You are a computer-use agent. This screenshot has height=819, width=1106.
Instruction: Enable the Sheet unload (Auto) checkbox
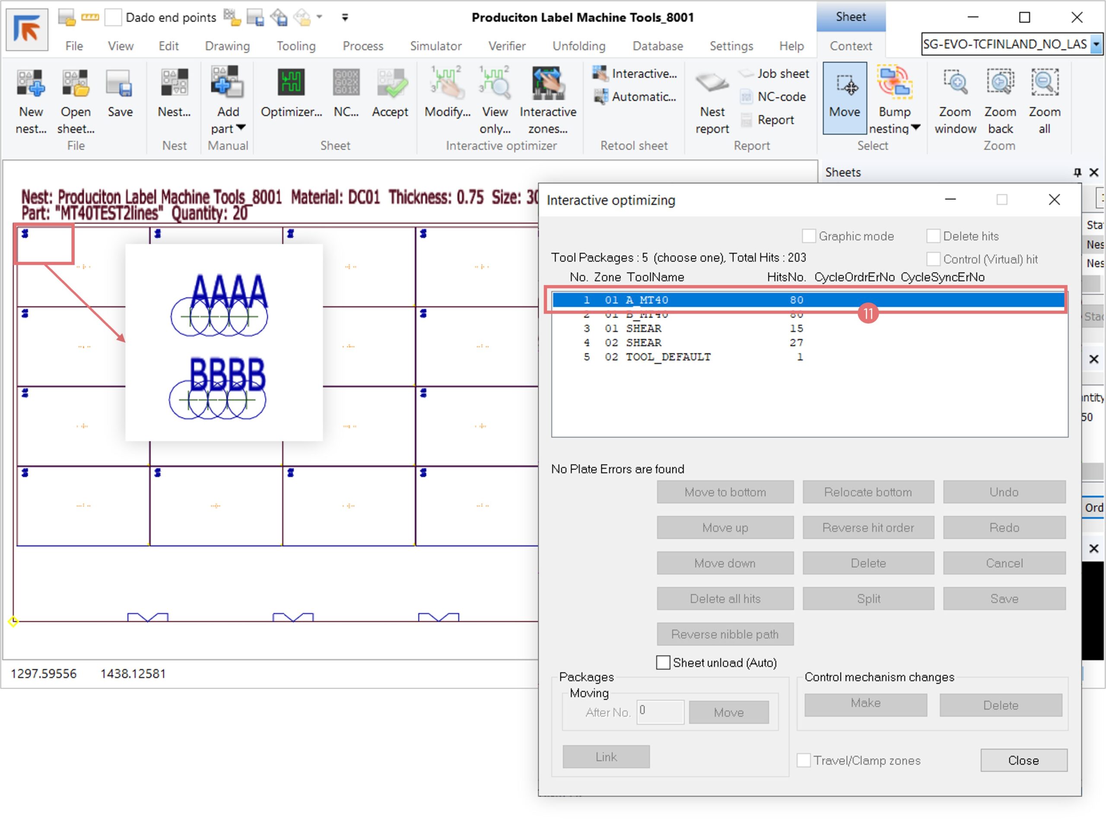pos(663,663)
